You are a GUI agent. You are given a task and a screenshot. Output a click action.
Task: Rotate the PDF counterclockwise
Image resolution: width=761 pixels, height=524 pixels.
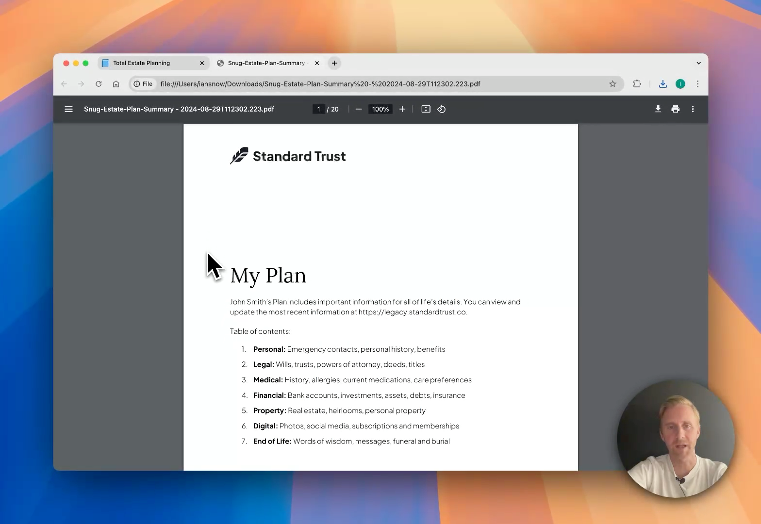pyautogui.click(x=441, y=109)
